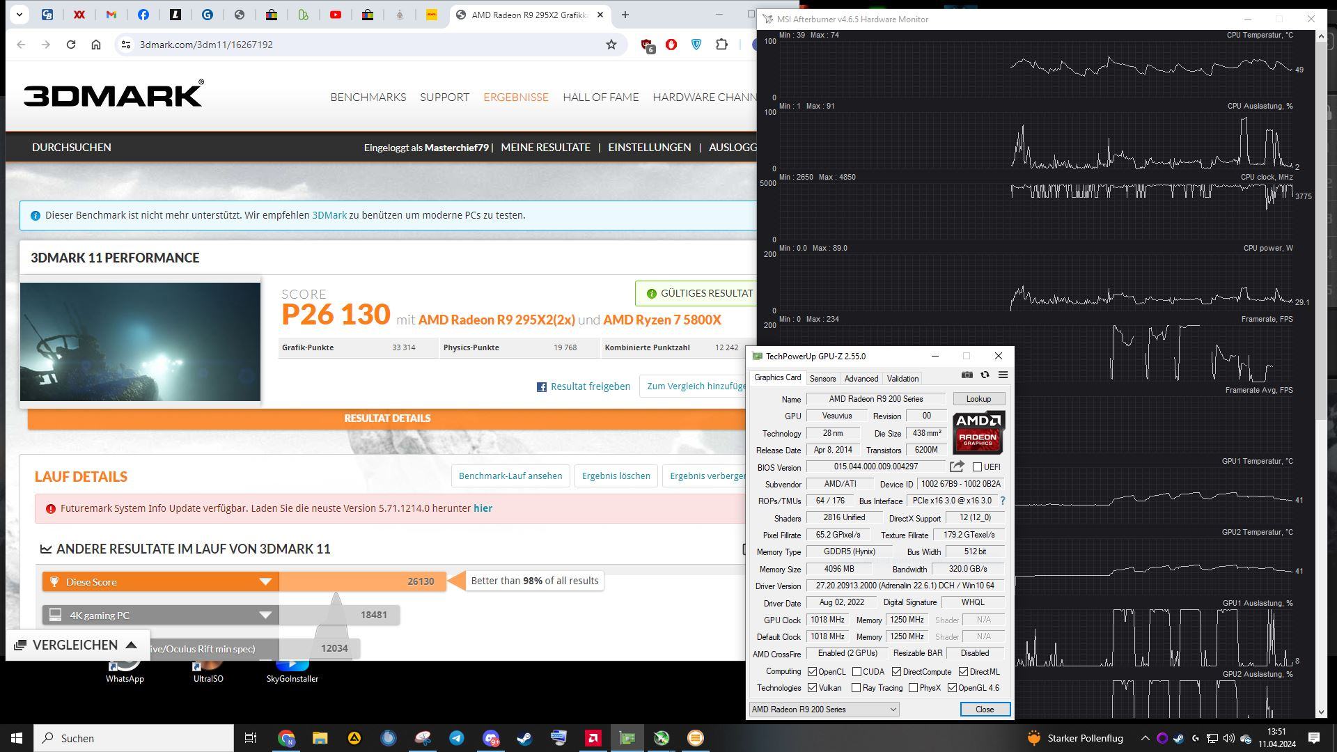This screenshot has width=1337, height=752.
Task: Click the AMD Radeon Graphics logo
Action: (978, 432)
